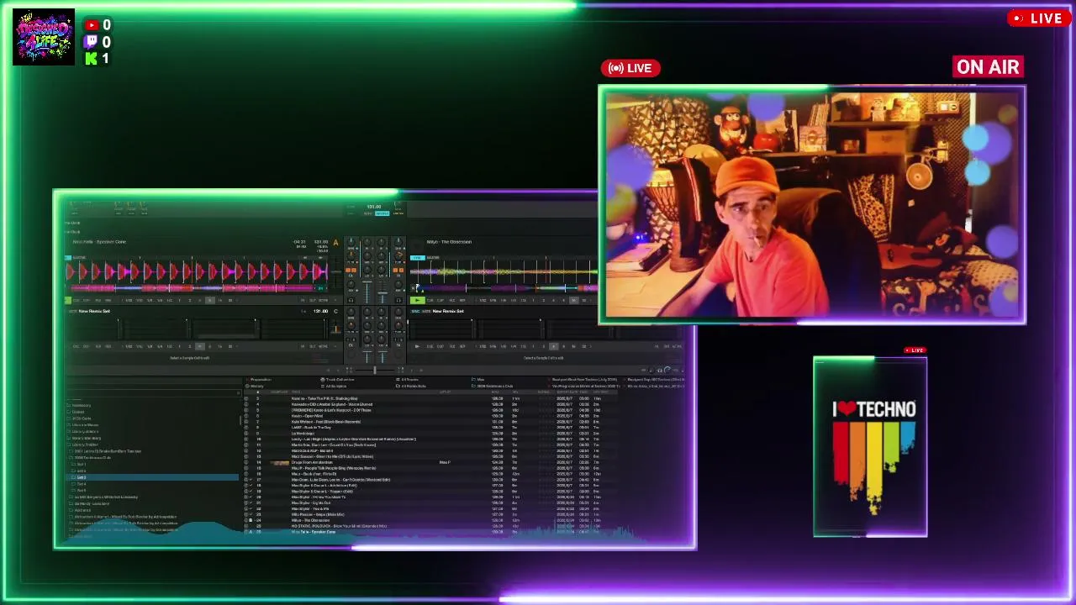Trigger REV reverse on deck A
This screenshot has width=1076, height=605.
click(108, 300)
